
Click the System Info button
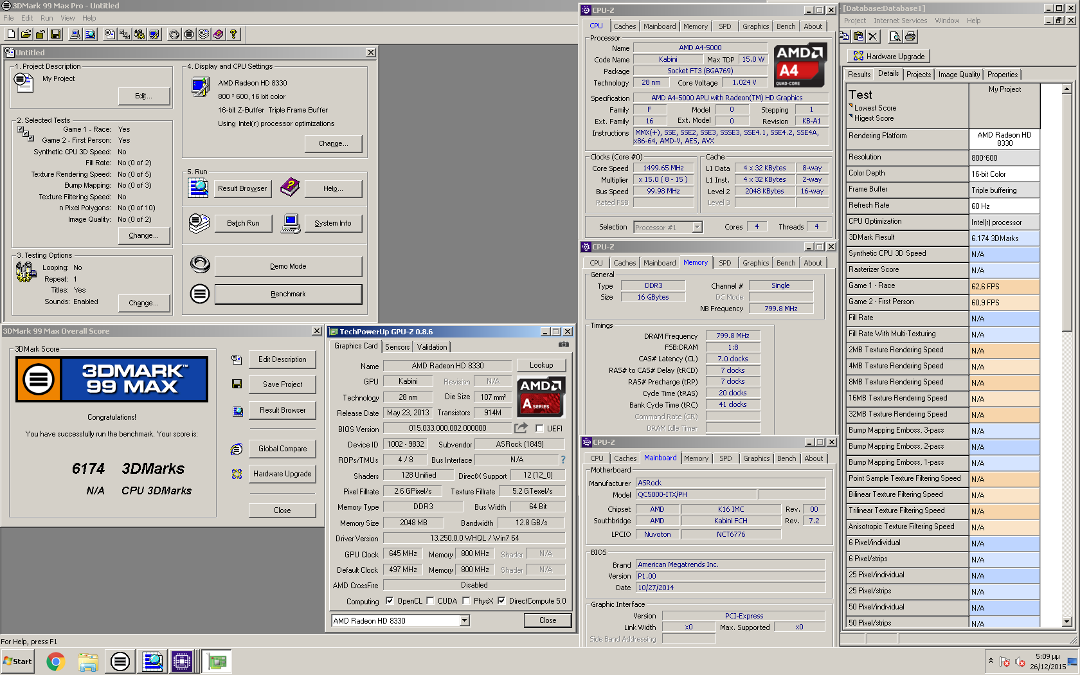pyautogui.click(x=332, y=223)
